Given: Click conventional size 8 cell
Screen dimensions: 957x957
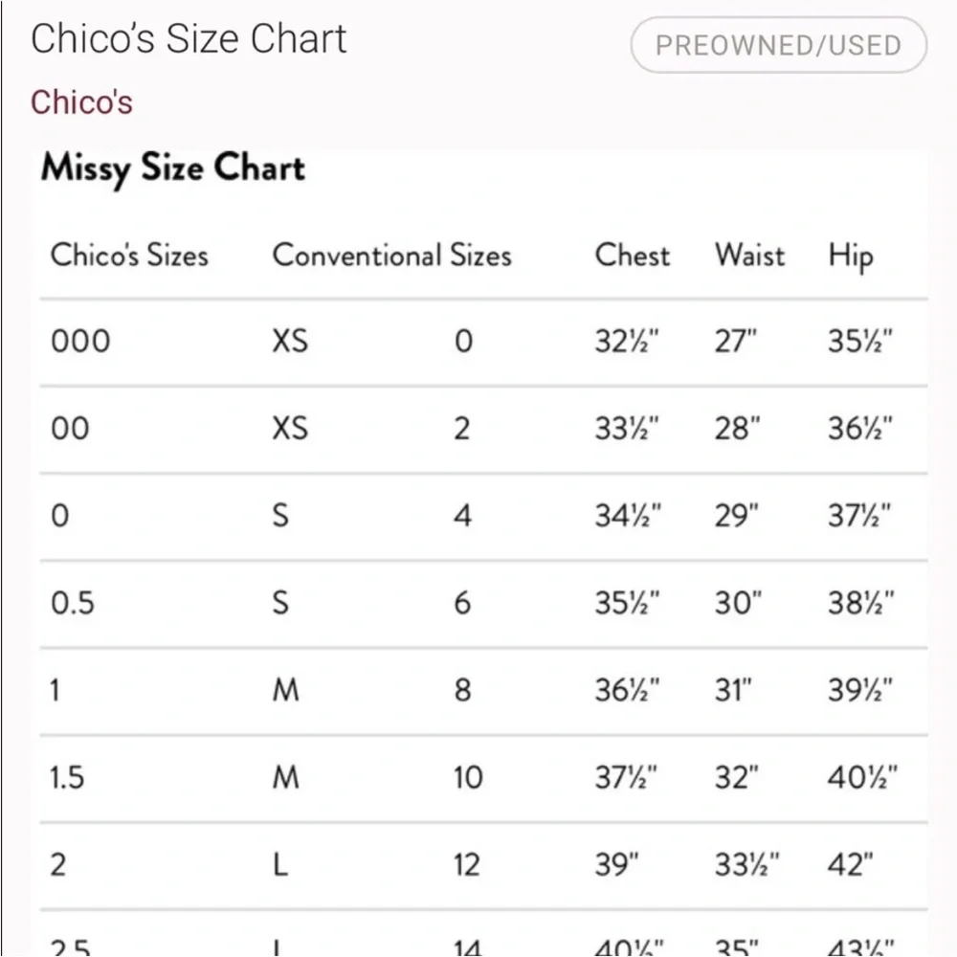Looking at the screenshot, I should tap(462, 690).
